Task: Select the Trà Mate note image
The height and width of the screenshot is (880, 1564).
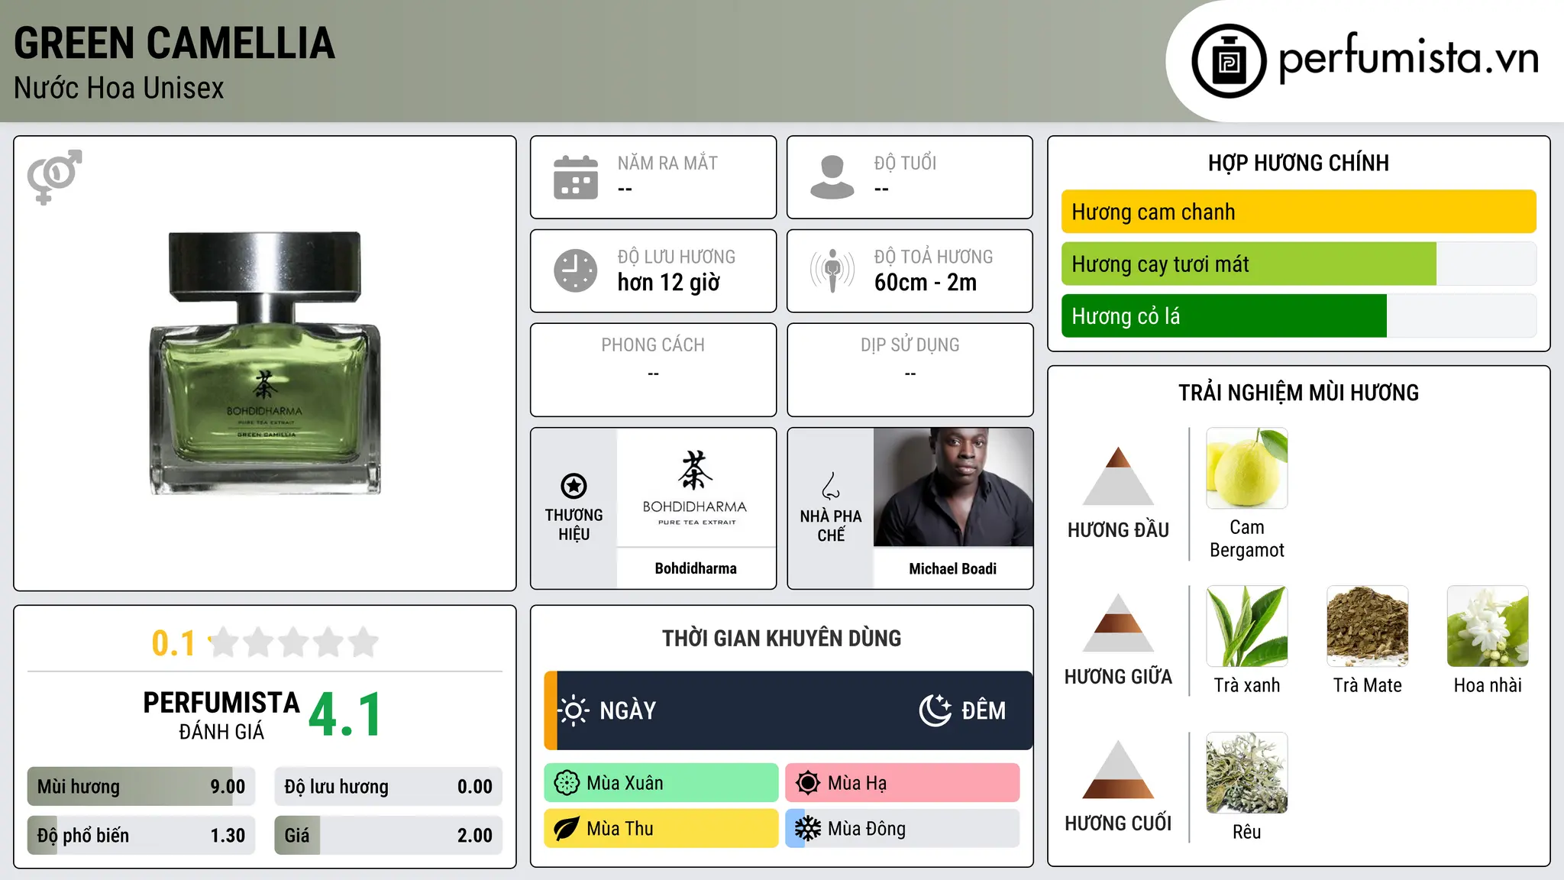Action: point(1368,626)
